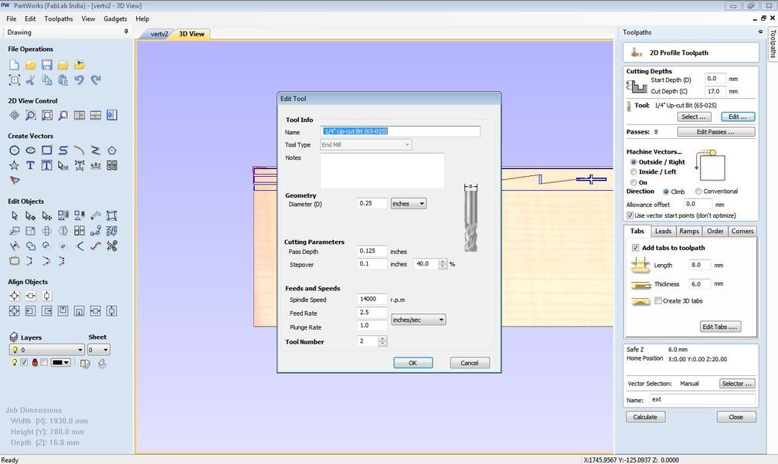The image size is (778, 464).
Task: Click the Selector... button
Action: click(x=737, y=384)
